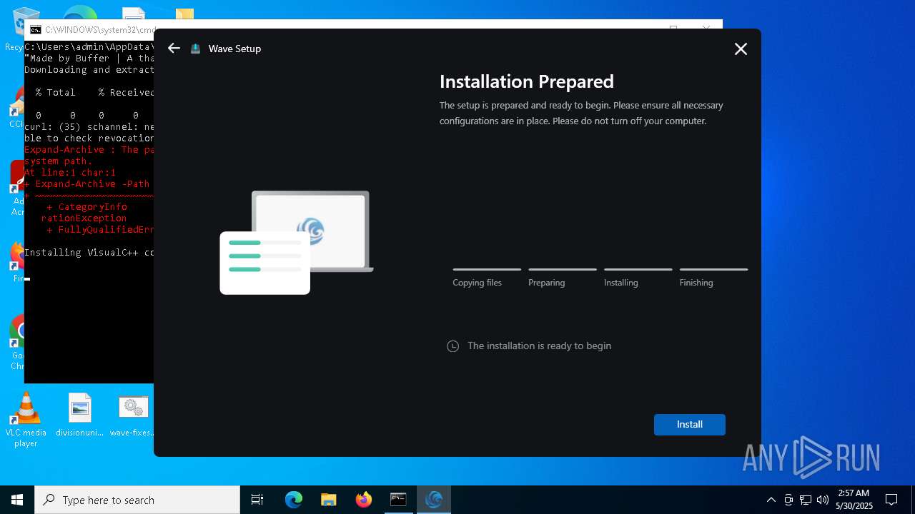
Task: Switch to the Wave Setup taskbar item
Action: coord(433,500)
